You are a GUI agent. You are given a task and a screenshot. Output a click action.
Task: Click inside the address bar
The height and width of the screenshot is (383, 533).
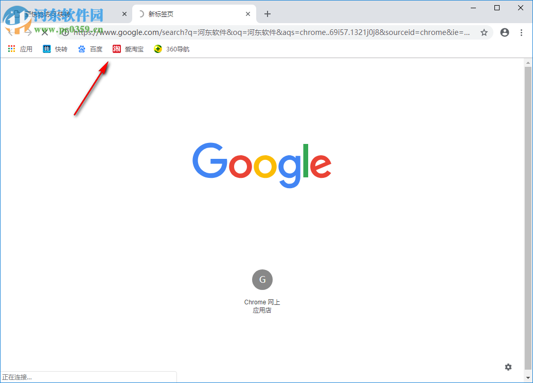click(257, 32)
